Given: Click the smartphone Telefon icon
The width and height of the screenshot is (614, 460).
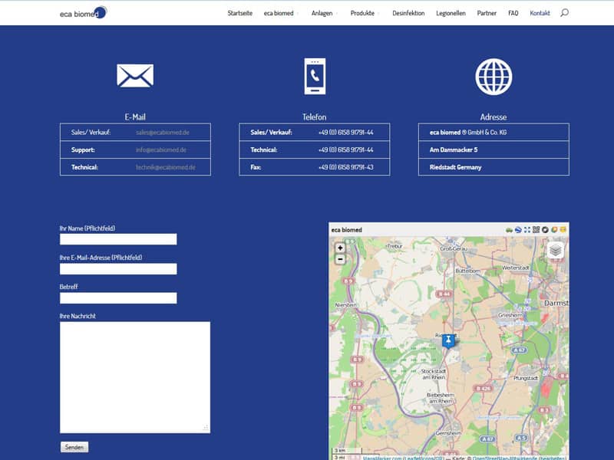Looking at the screenshot, I should (315, 76).
